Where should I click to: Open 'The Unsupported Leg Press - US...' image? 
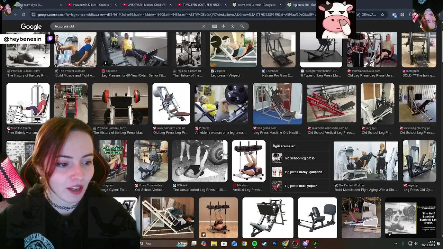200,161
